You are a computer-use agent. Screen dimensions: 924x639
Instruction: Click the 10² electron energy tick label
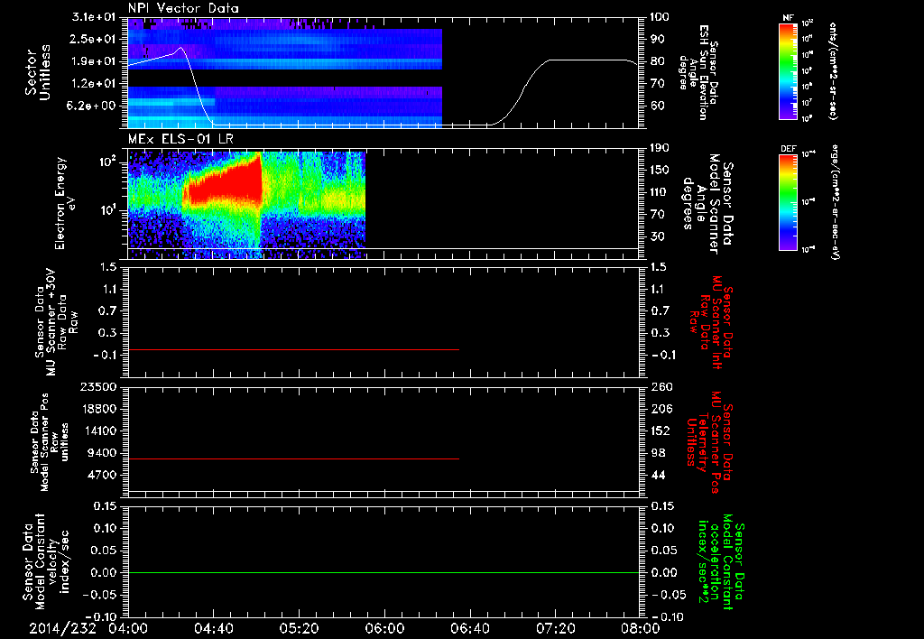click(x=108, y=162)
